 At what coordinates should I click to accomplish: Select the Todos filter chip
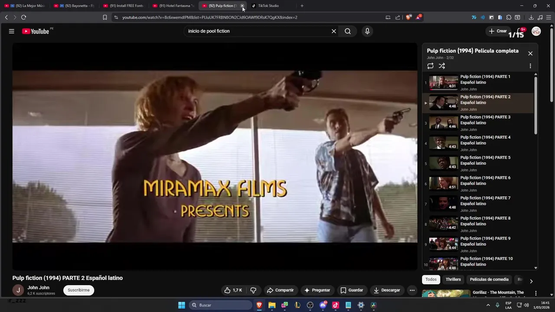click(431, 279)
